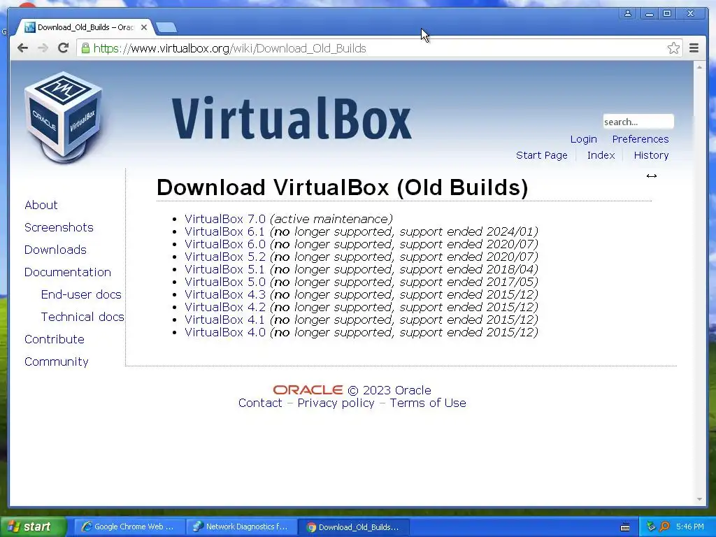Click the green padlock security icon
Screen dimensions: 716x537
[x=85, y=48]
